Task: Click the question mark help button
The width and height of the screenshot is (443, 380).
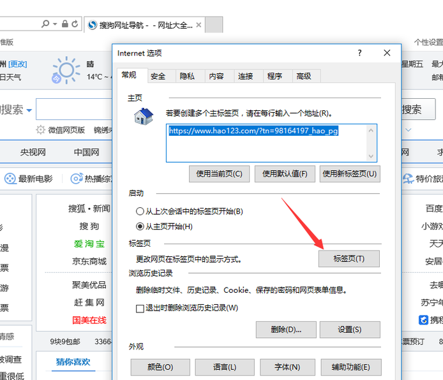Action: (360, 54)
